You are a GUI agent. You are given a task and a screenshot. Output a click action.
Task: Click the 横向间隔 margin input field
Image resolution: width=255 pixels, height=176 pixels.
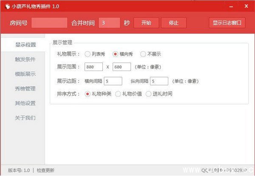[113, 81]
